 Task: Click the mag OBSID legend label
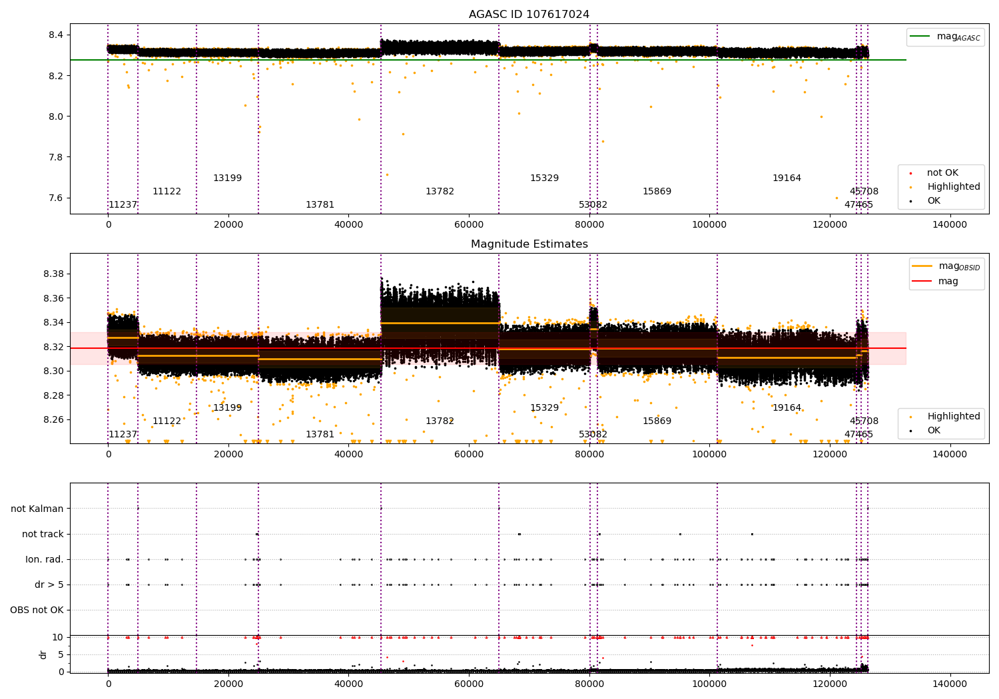(x=959, y=266)
